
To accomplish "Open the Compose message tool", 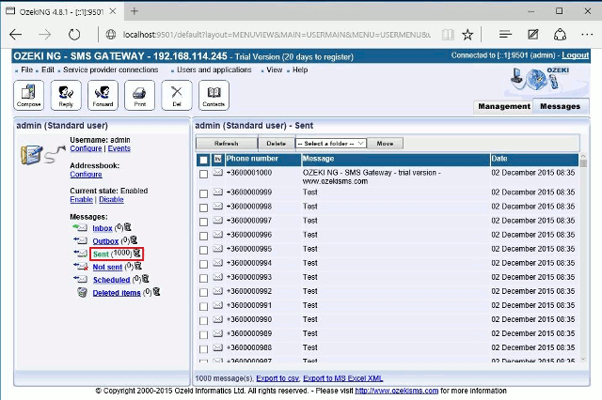I will (29, 95).
